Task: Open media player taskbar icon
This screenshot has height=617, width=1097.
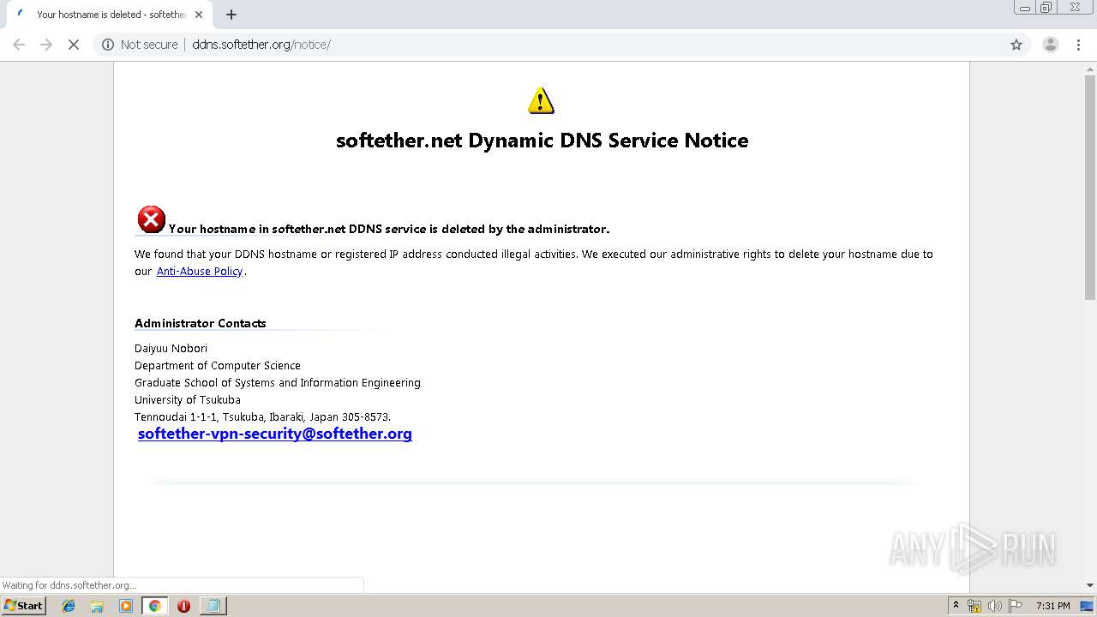Action: click(x=126, y=606)
